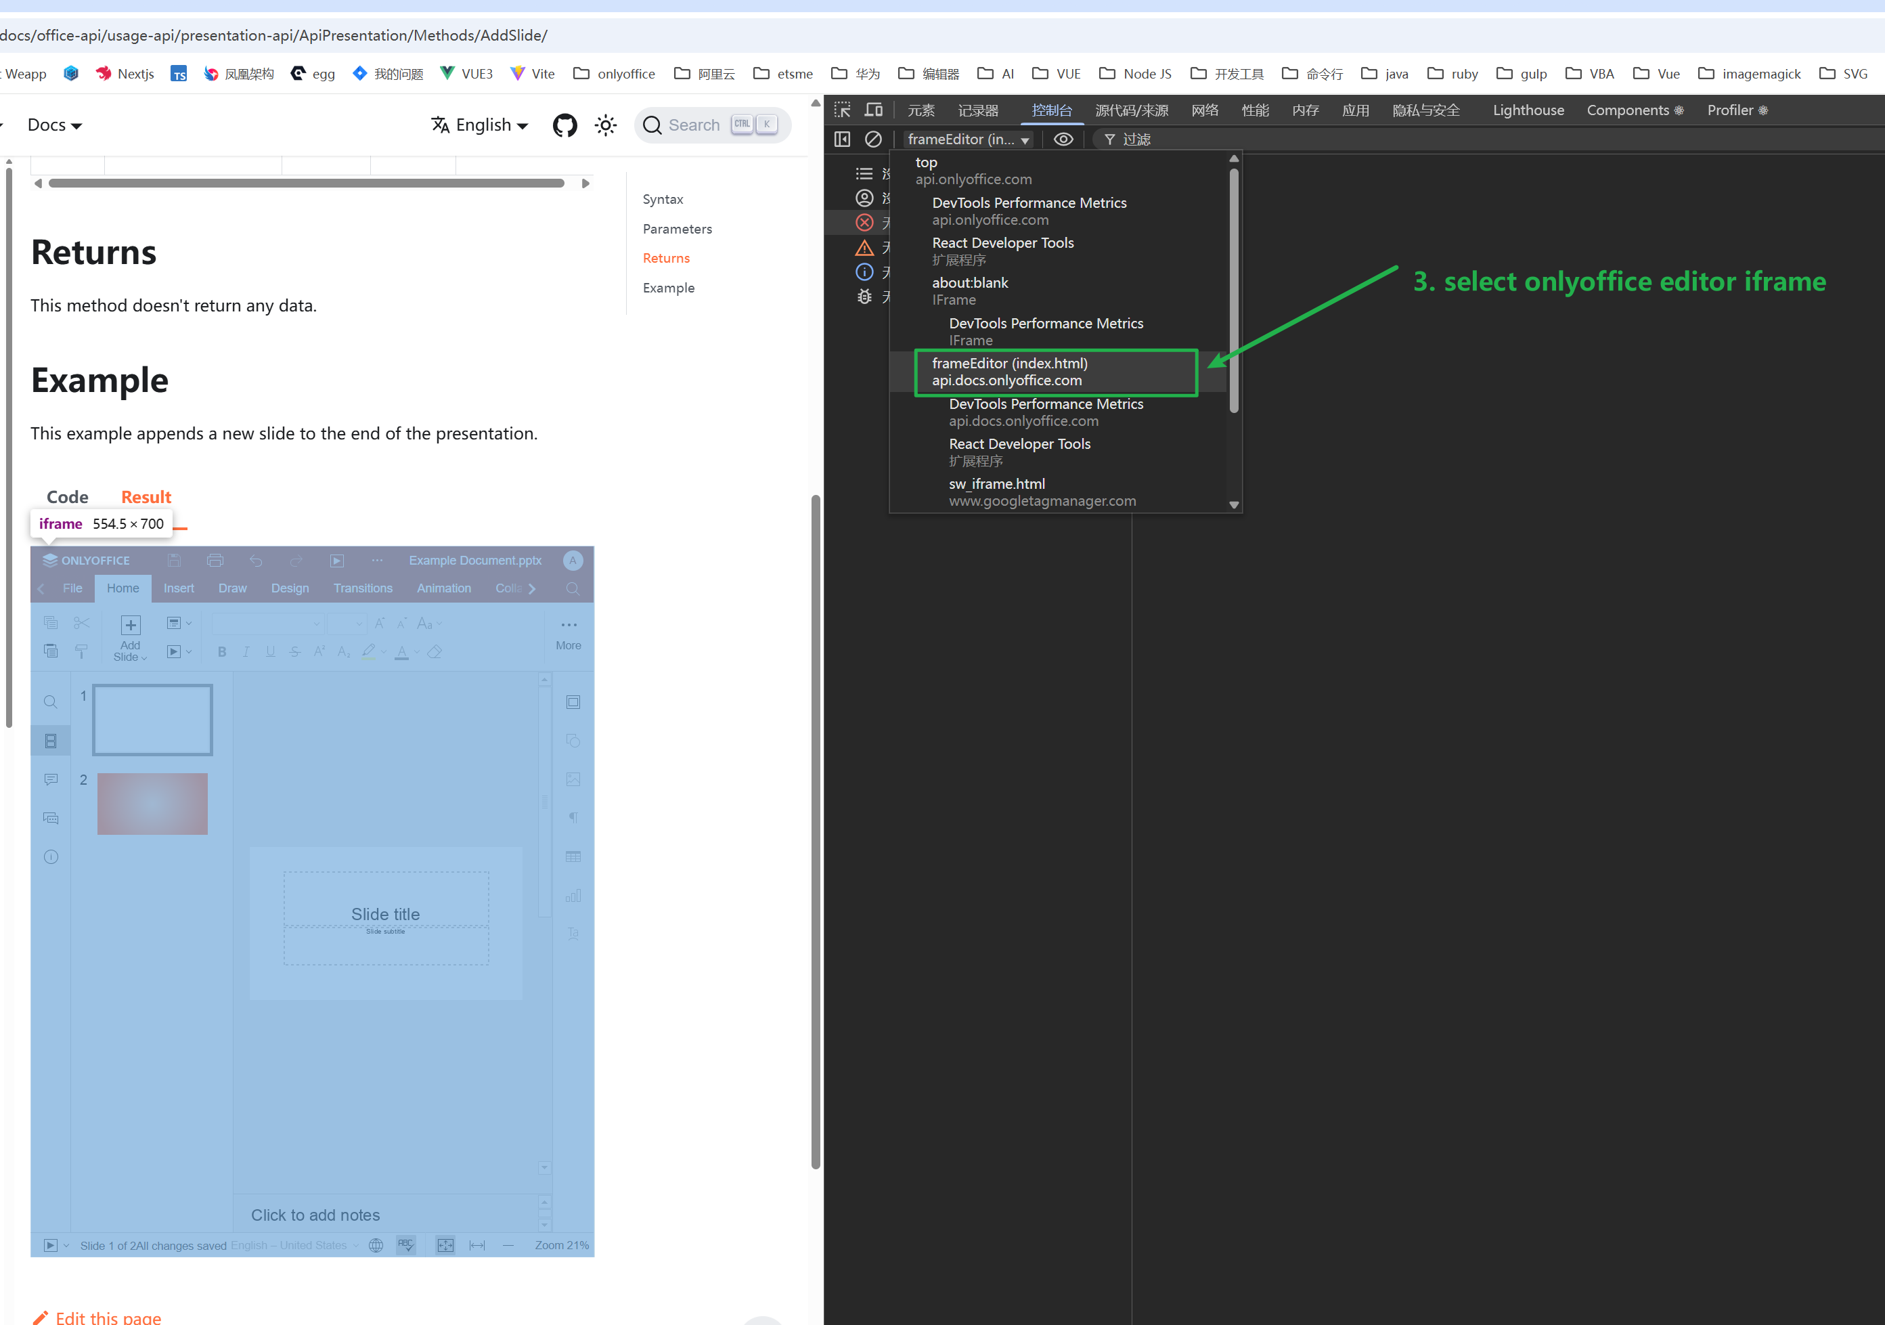Image resolution: width=1885 pixels, height=1325 pixels.
Task: Open the onlyoffice bookmarks folder
Action: pos(614,73)
